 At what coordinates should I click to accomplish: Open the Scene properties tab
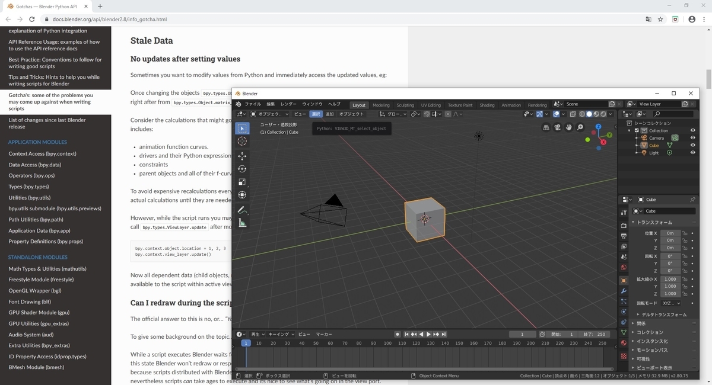[624, 257]
